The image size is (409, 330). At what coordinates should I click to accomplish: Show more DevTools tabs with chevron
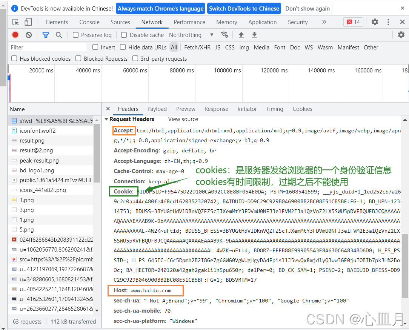coord(324,22)
